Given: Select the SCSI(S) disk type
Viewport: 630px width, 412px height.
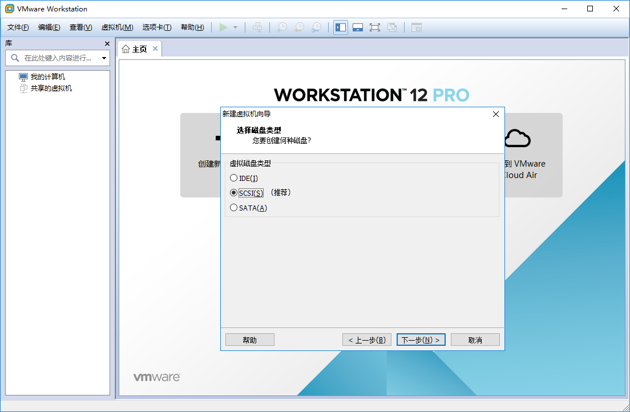Looking at the screenshot, I should click(247, 193).
